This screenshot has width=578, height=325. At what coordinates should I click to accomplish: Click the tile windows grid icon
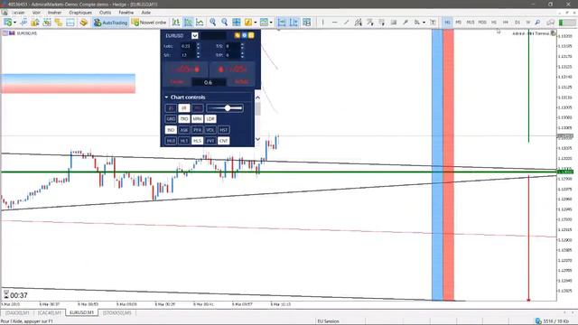(x=237, y=23)
